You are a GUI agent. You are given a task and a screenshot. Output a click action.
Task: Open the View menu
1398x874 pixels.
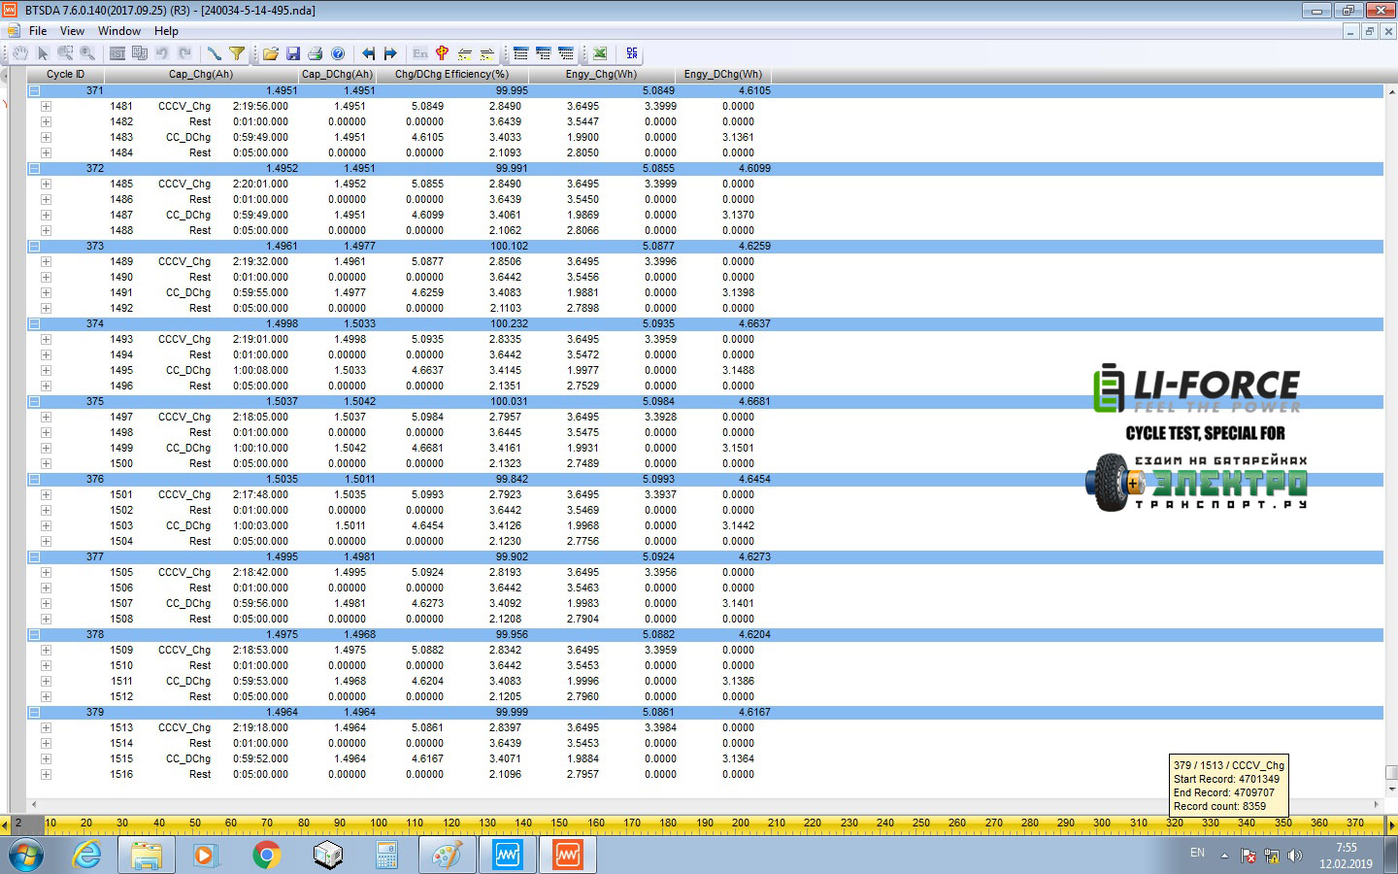pos(73,31)
